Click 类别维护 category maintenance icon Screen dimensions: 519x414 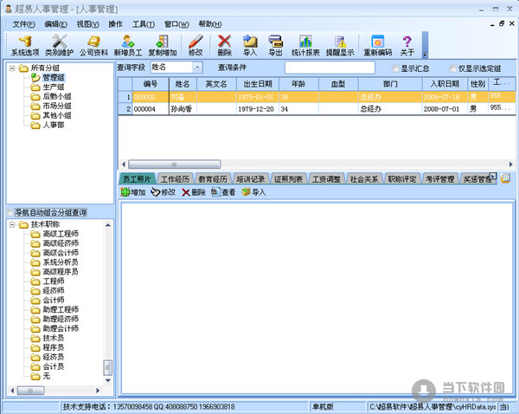(x=60, y=43)
